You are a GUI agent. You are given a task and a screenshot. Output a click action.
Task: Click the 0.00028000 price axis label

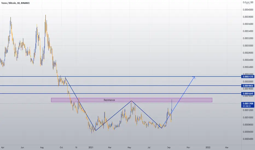coord(248,53)
